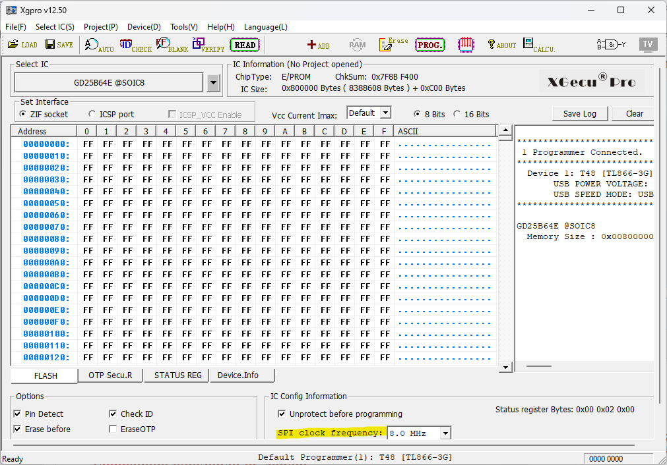Screen dimensions: 667x465
Task: Run BLANK check from toolbar
Action: (x=172, y=45)
